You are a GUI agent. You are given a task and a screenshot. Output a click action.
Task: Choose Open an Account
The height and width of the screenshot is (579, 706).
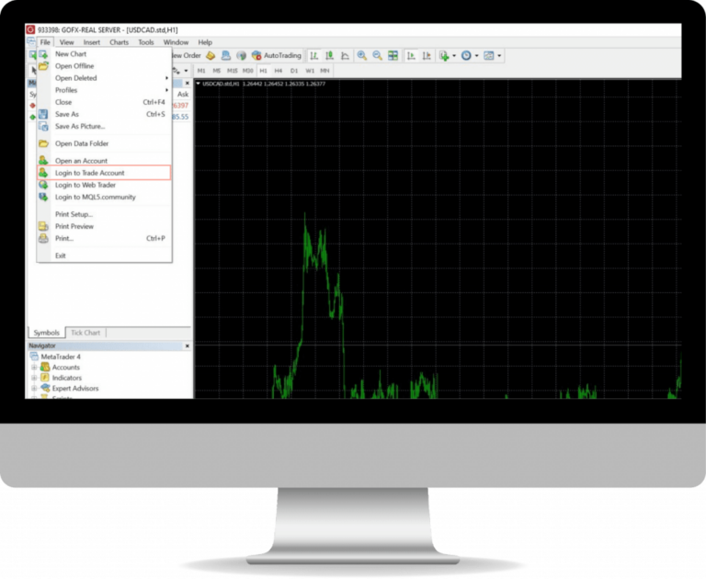104,161
